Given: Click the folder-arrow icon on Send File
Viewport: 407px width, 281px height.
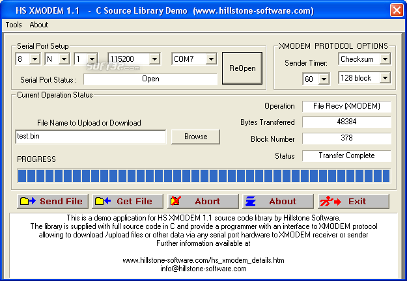Looking at the screenshot, I should (28, 201).
